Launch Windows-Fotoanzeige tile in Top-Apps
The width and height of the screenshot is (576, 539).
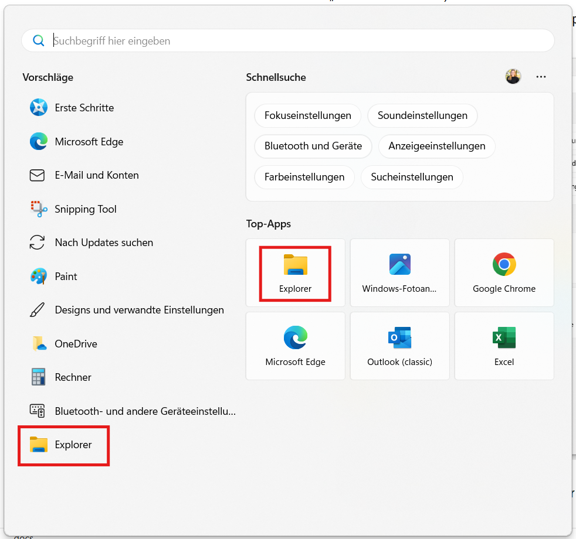[x=399, y=272]
